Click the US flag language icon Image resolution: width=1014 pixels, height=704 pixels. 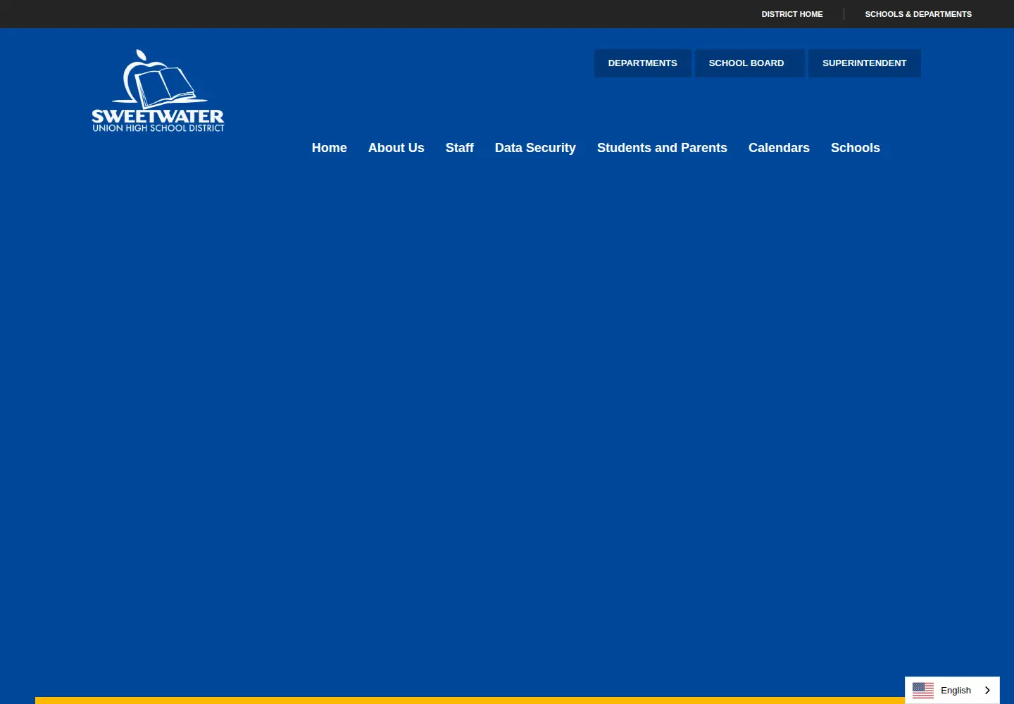[x=923, y=691]
